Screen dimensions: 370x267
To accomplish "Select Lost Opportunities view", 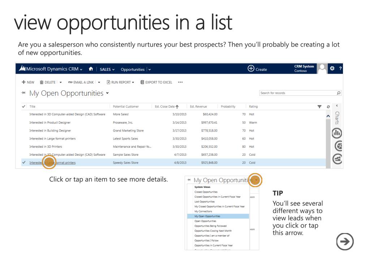I will coord(205,202).
